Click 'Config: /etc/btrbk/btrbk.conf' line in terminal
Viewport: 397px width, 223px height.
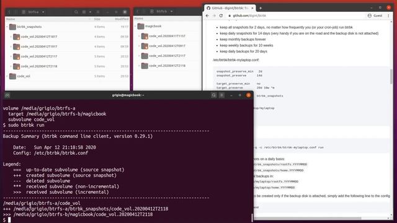(x=51, y=153)
